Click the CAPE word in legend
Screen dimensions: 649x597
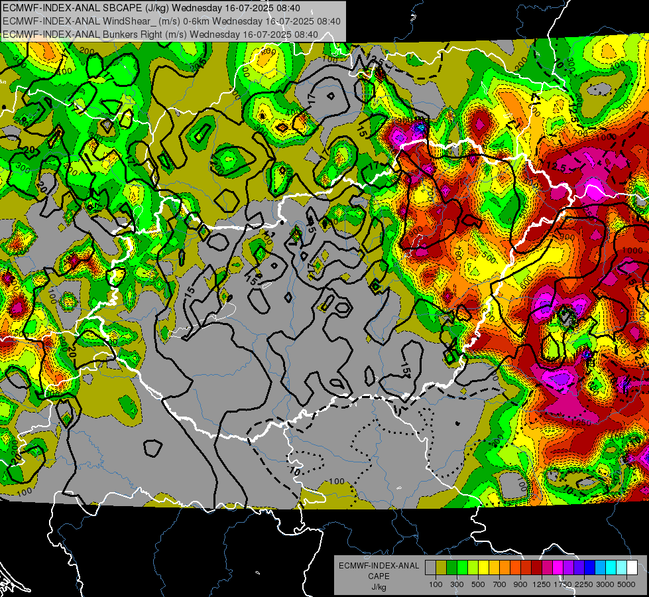tap(379, 576)
